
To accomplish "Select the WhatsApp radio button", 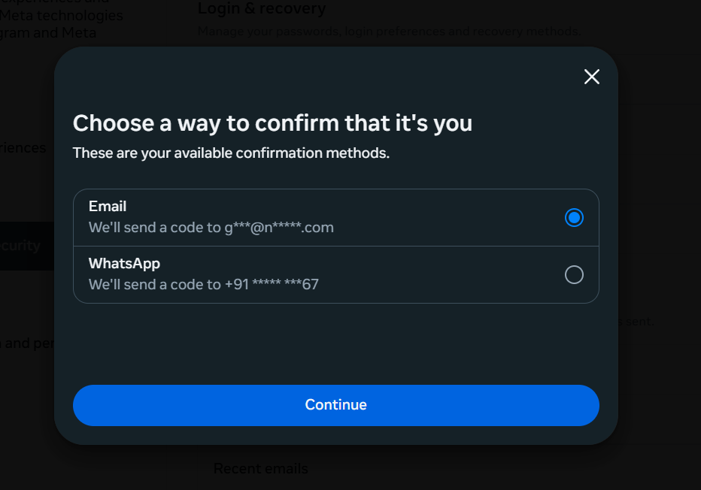I will [574, 275].
